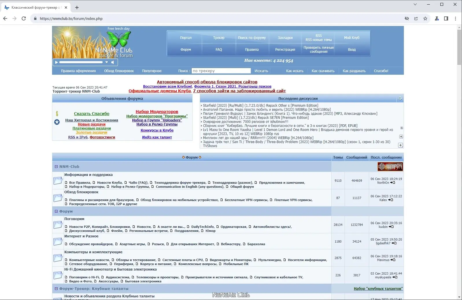Click folder icon for Интернет и Разное

[x=58, y=241]
